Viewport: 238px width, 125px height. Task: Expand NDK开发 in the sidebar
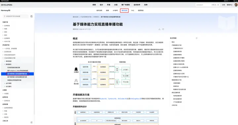pos(7,41)
